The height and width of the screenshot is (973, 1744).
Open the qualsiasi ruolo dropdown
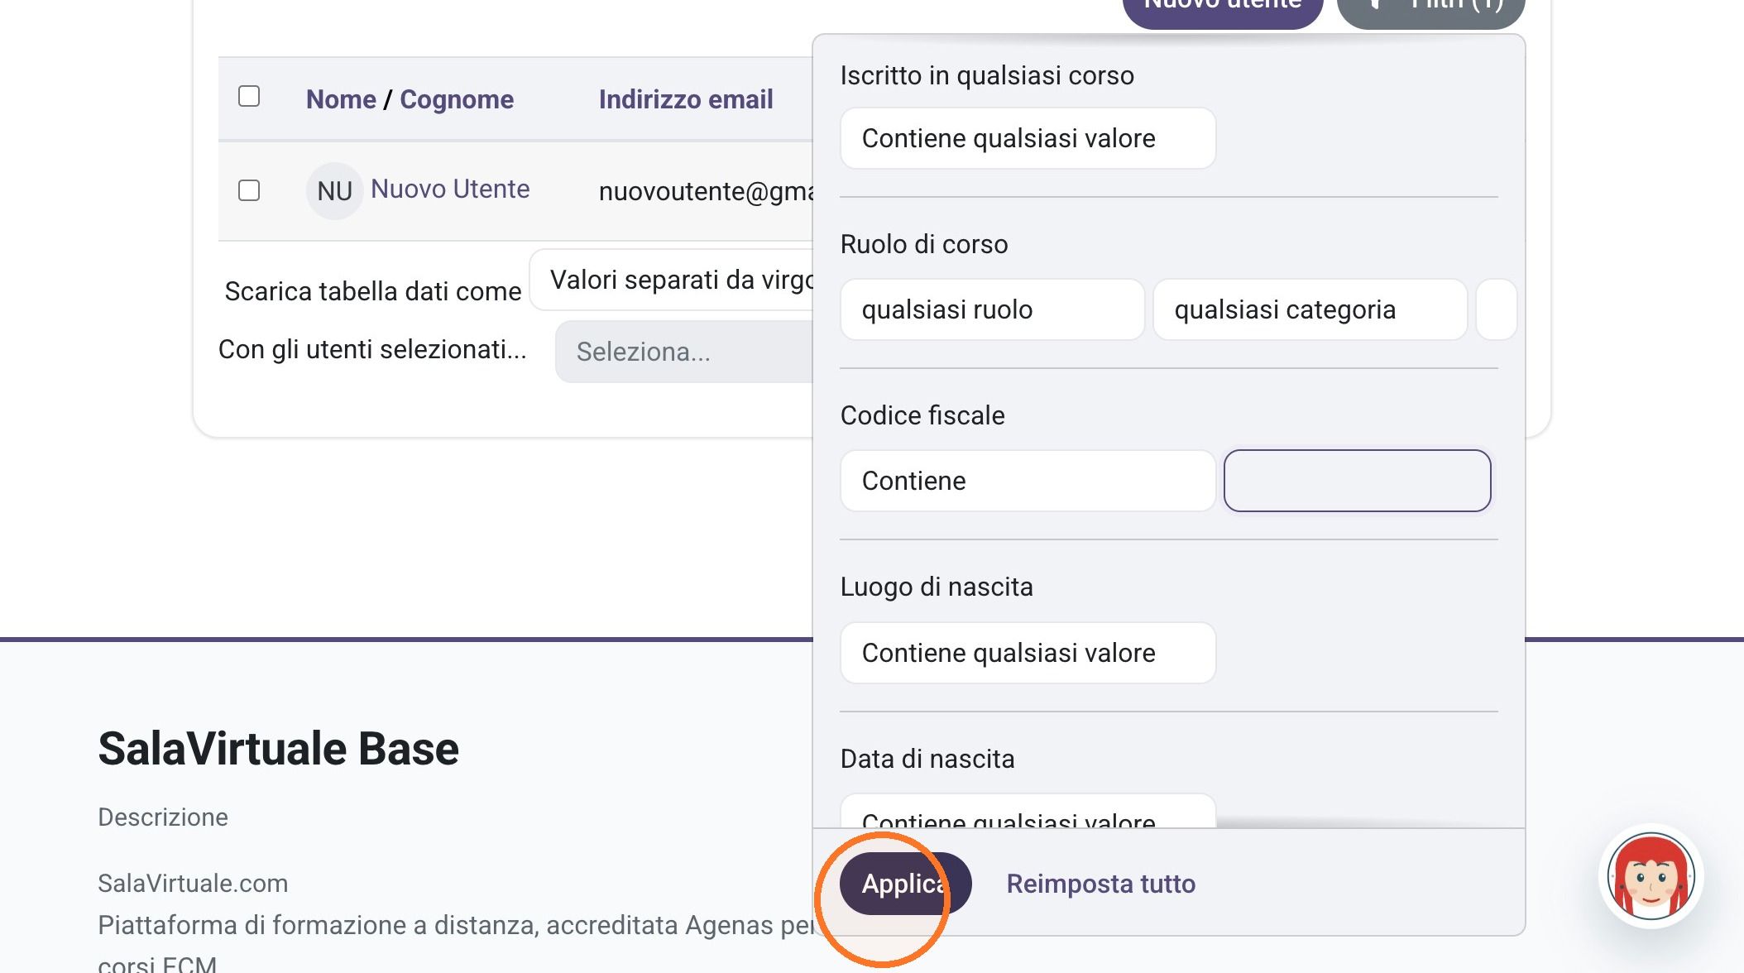pos(992,309)
